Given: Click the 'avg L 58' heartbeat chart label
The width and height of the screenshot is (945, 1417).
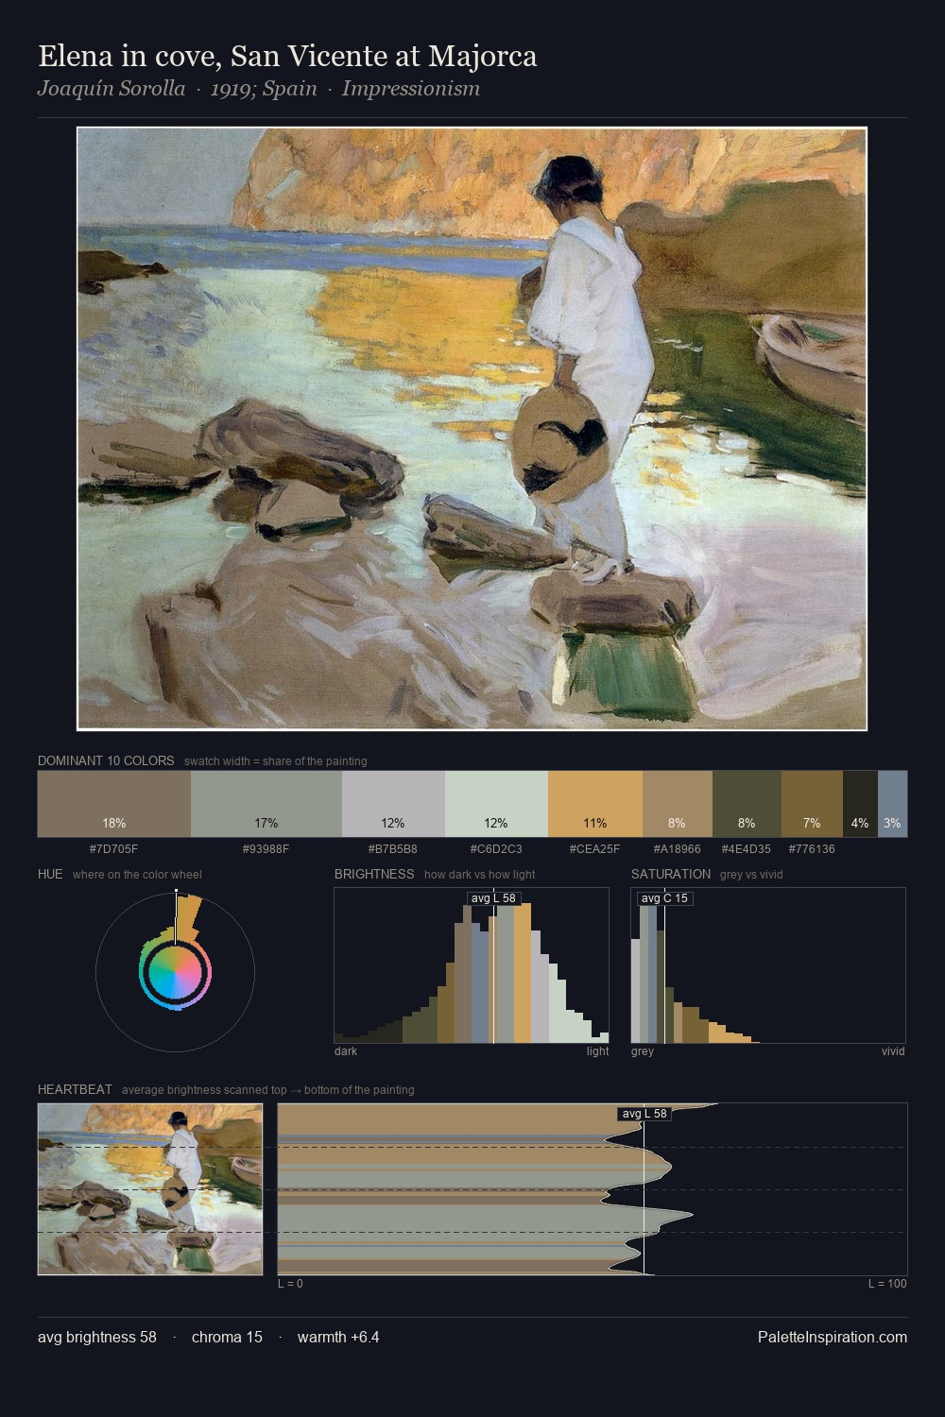Looking at the screenshot, I should 644,1114.
